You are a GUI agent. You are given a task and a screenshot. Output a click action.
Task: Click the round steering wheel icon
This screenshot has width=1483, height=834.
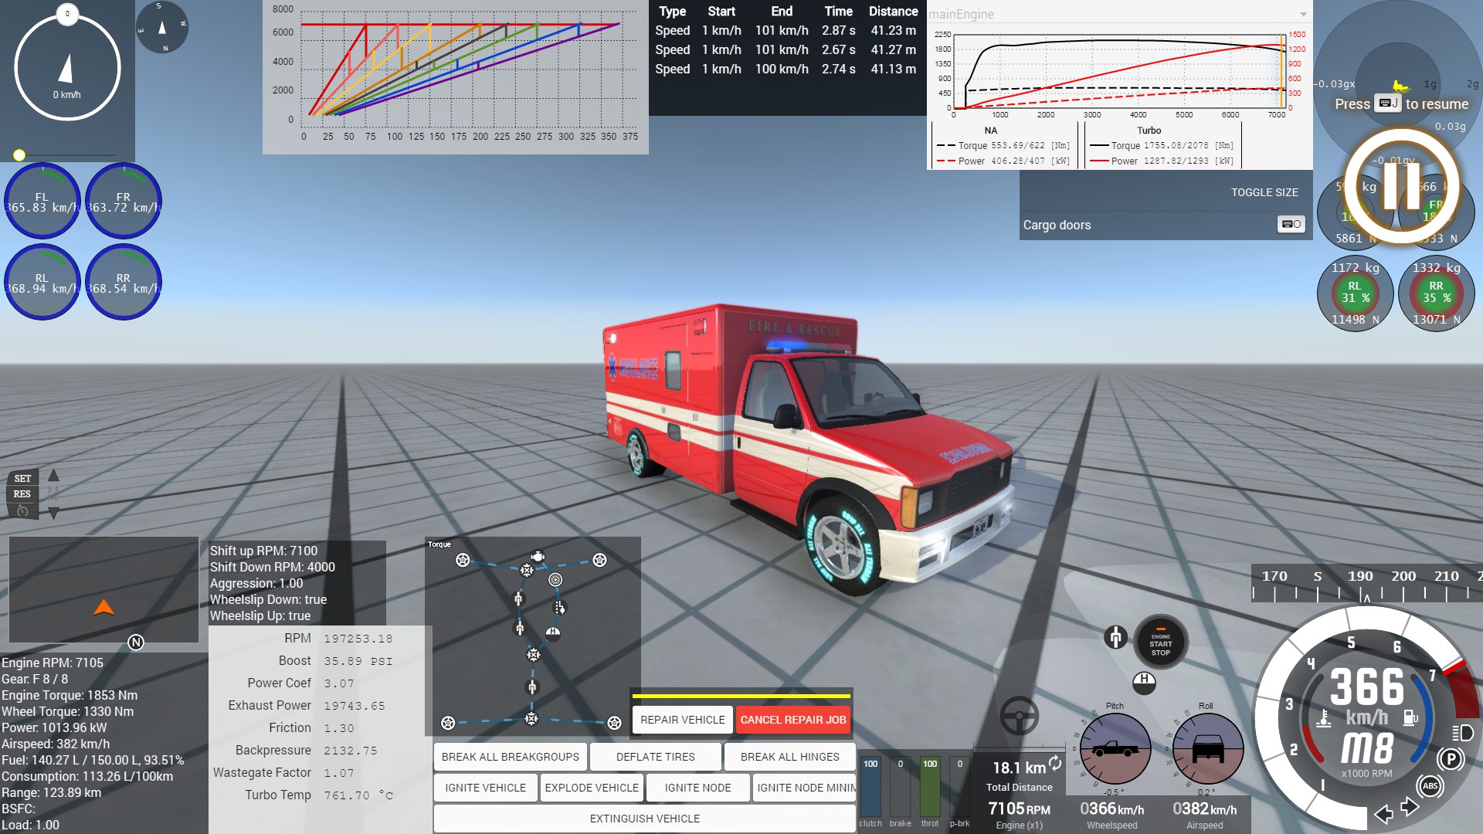coord(1019,715)
